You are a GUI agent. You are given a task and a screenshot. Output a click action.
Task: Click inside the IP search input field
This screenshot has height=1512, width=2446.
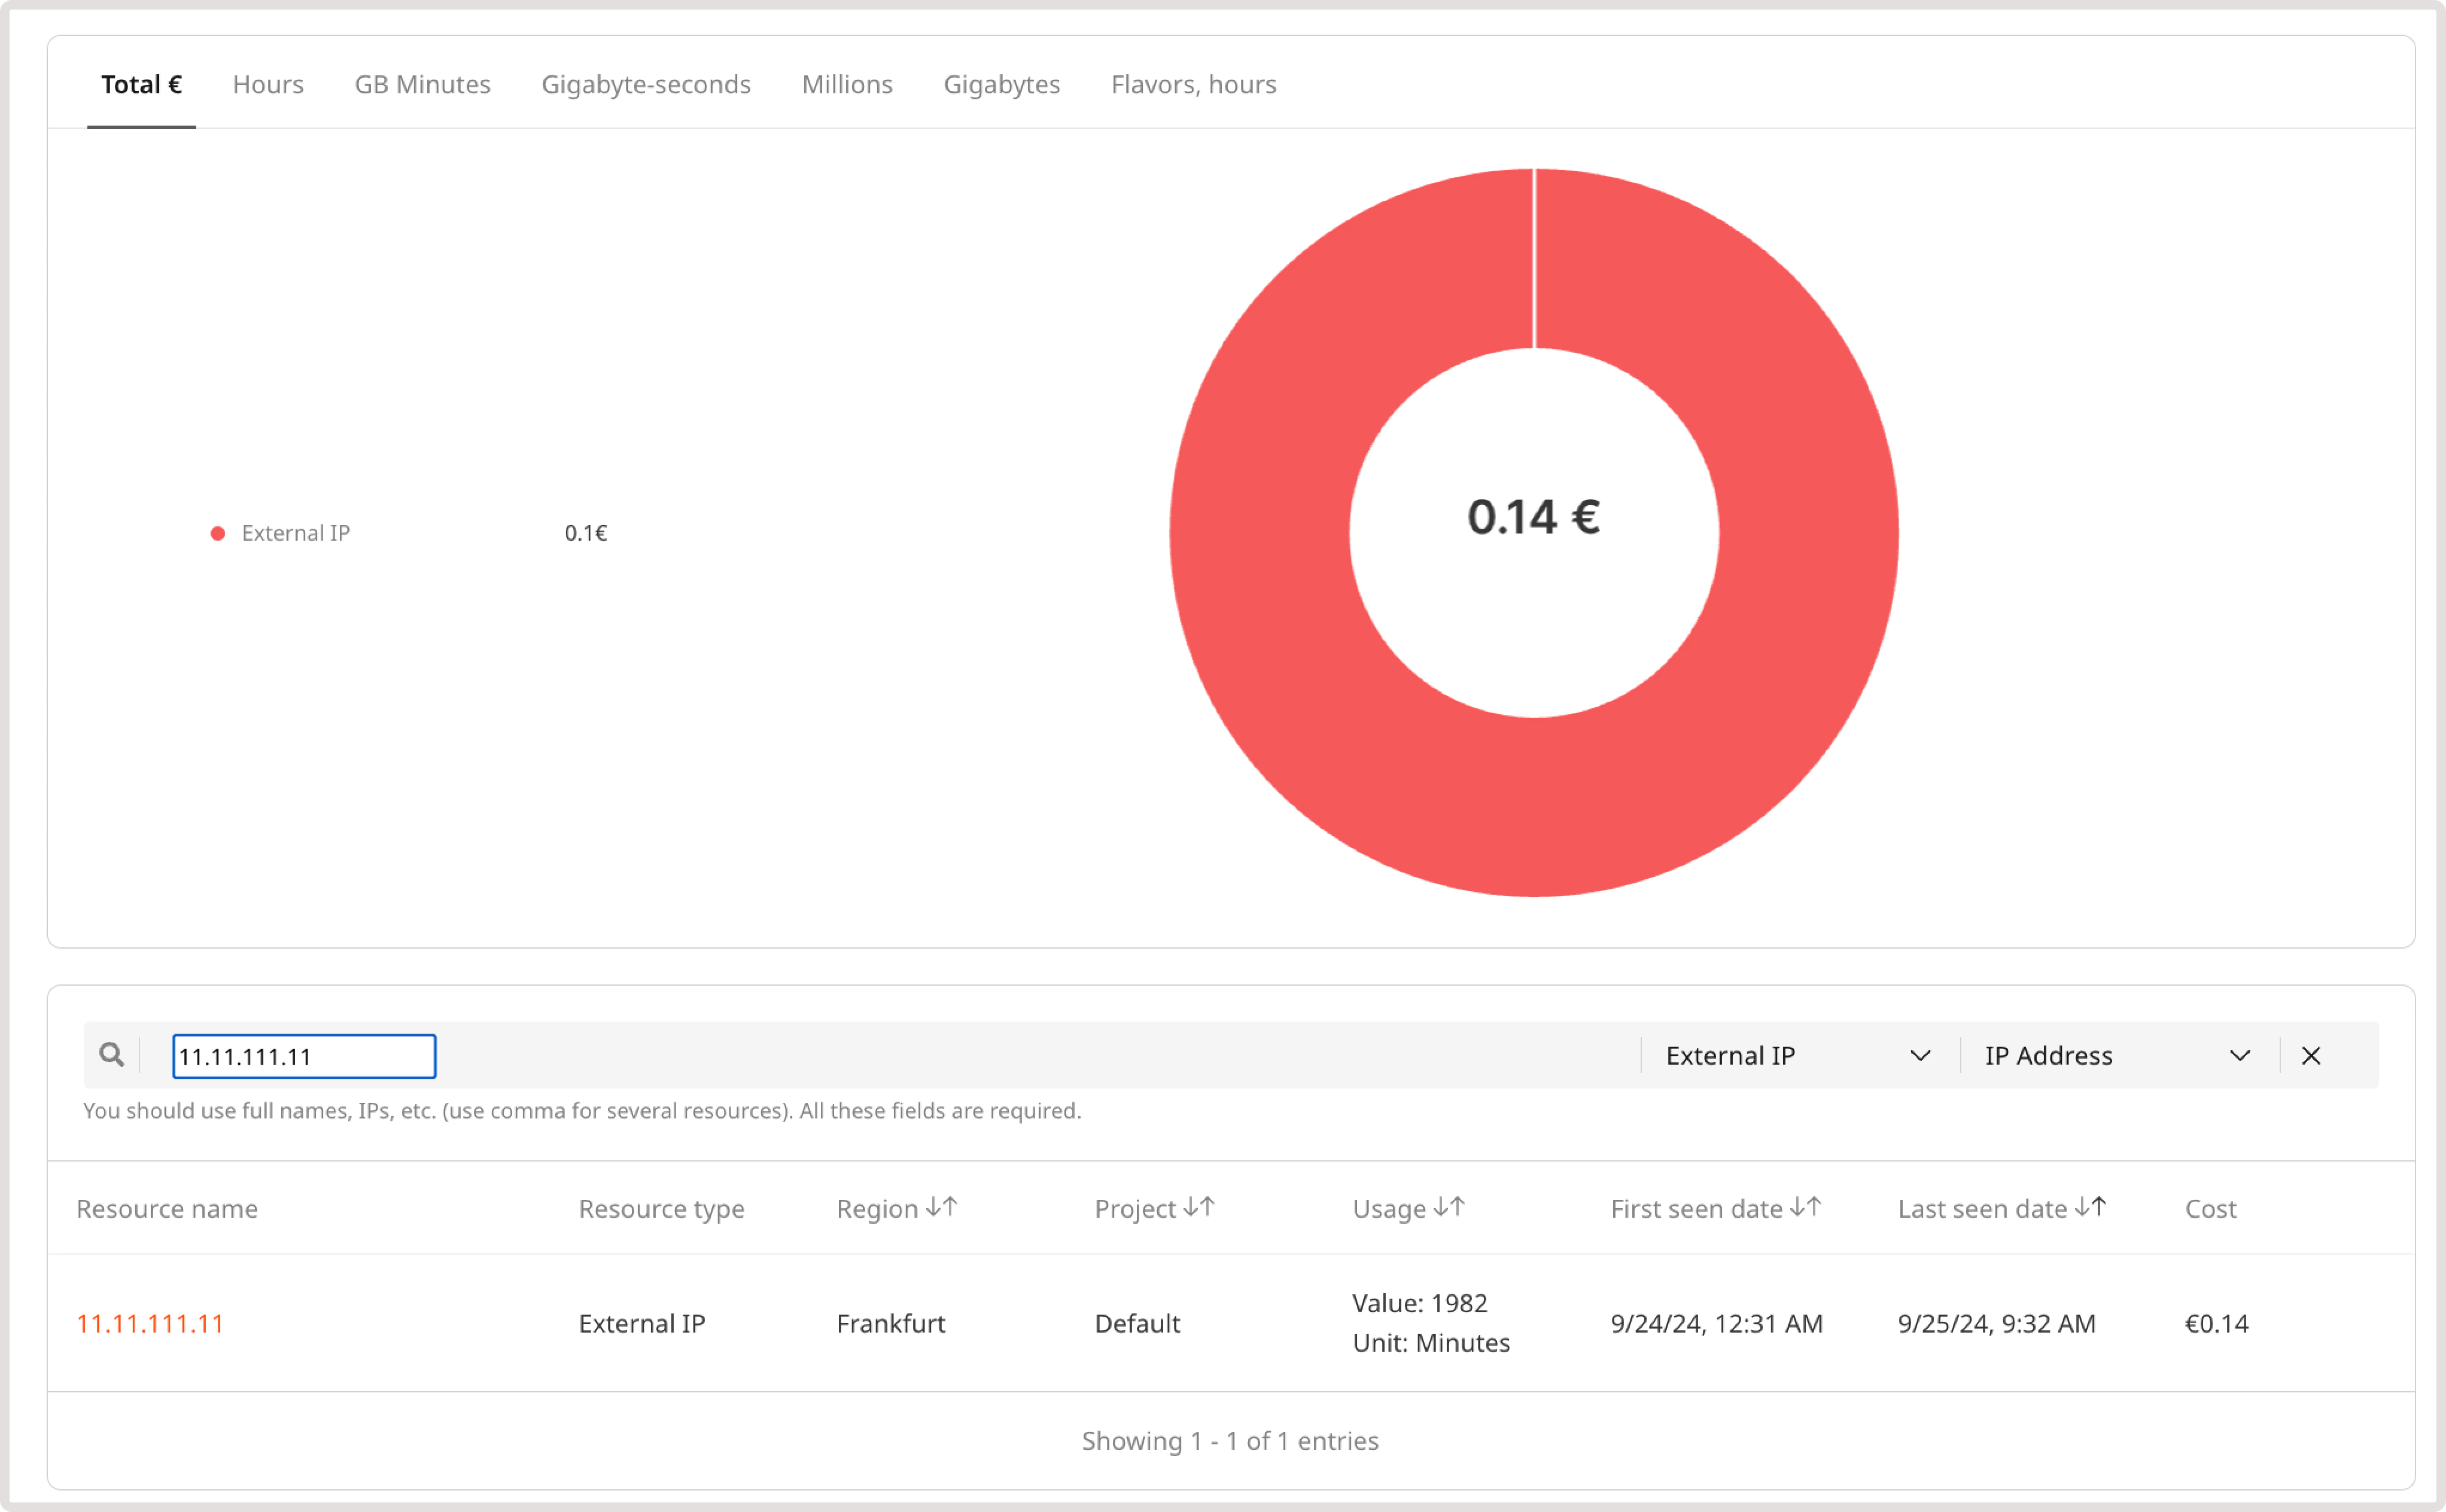click(x=303, y=1055)
